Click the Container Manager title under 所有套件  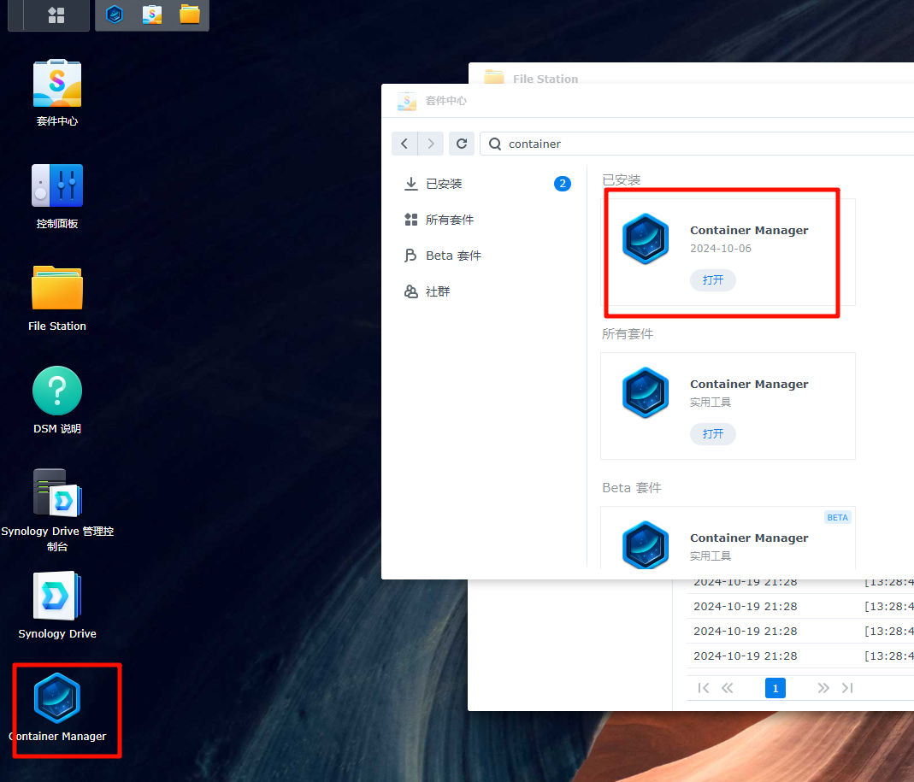point(749,384)
